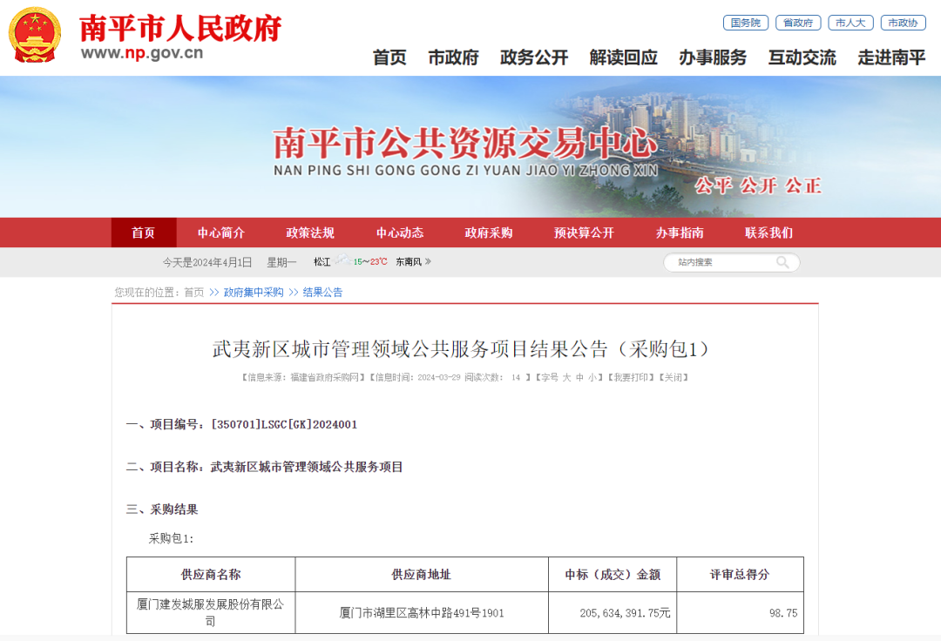Click supplier cell 厦门建发城服发展股份有限公司
The image size is (941, 641).
click(x=211, y=613)
